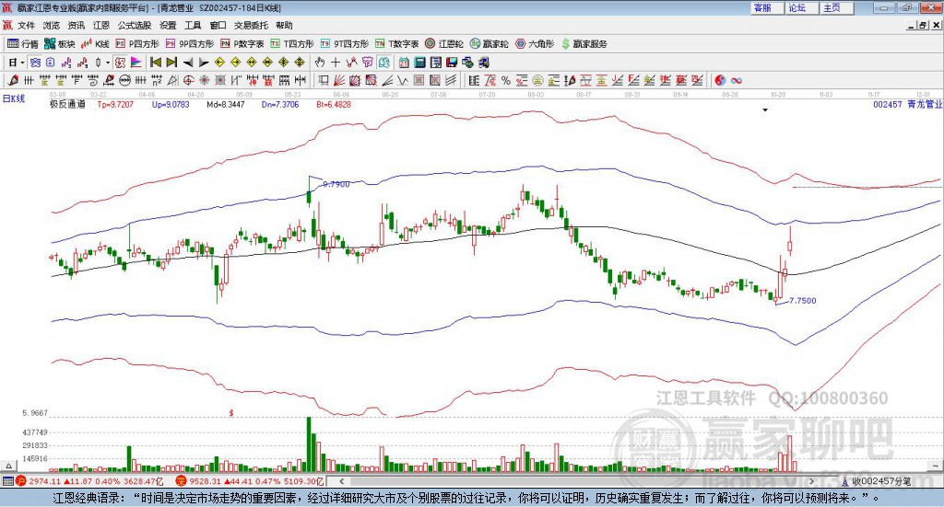This screenshot has width=944, height=507.
Task: Click the 收002457分笔 status entry
Action: click(881, 481)
